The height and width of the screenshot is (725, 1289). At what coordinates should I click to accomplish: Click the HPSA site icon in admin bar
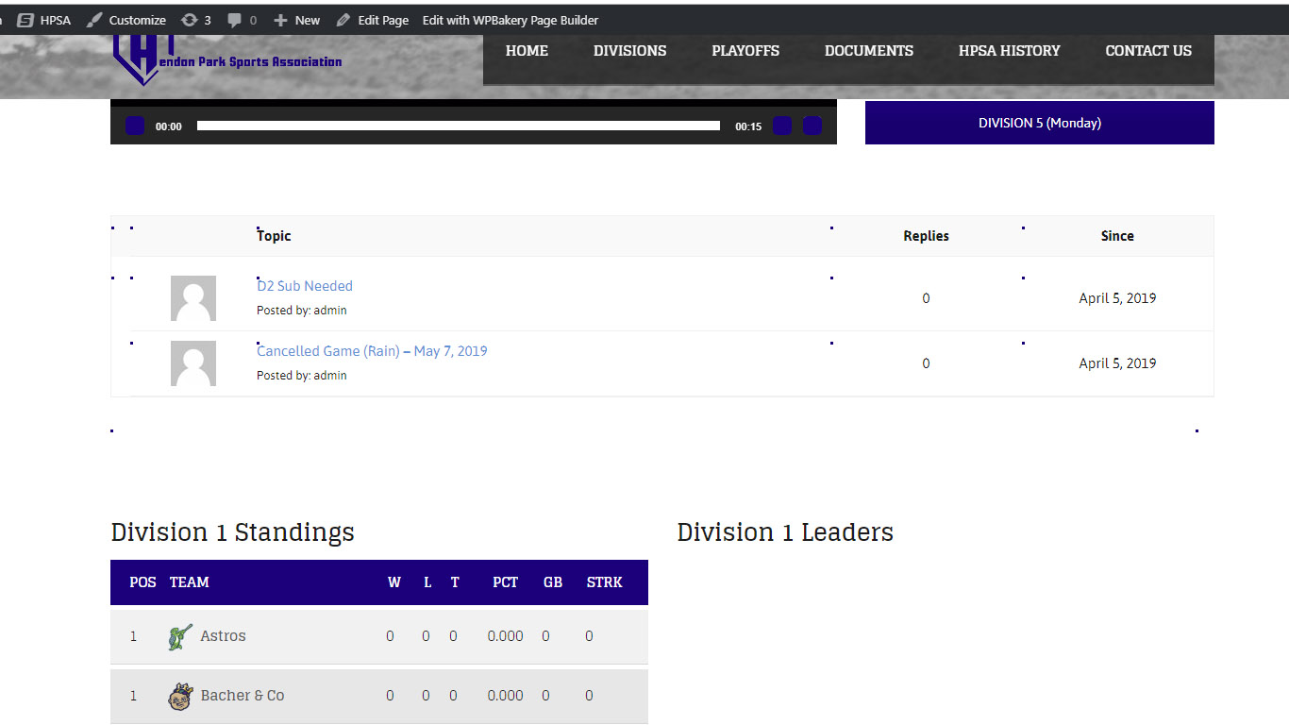[x=24, y=19]
